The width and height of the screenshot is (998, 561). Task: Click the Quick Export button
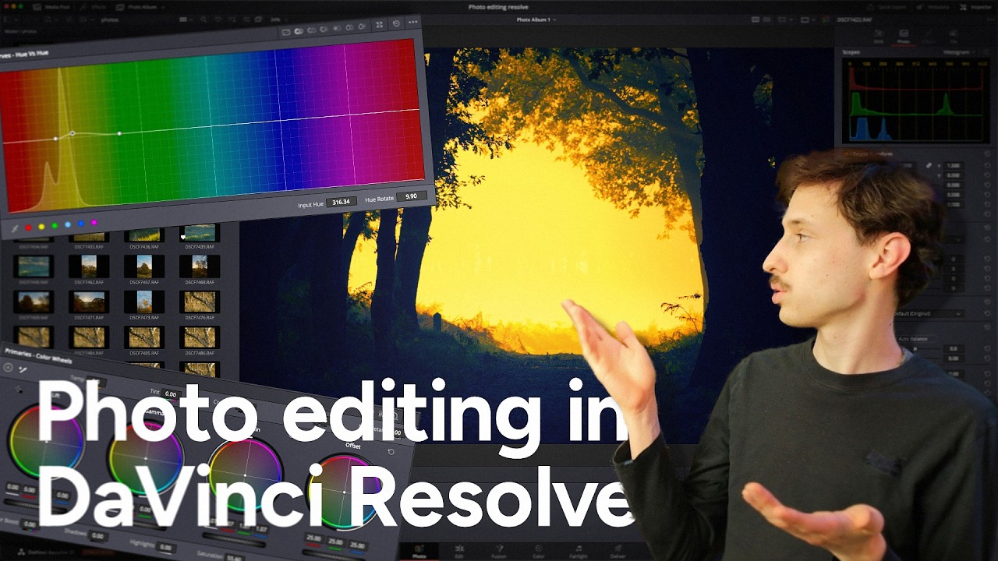(887, 7)
